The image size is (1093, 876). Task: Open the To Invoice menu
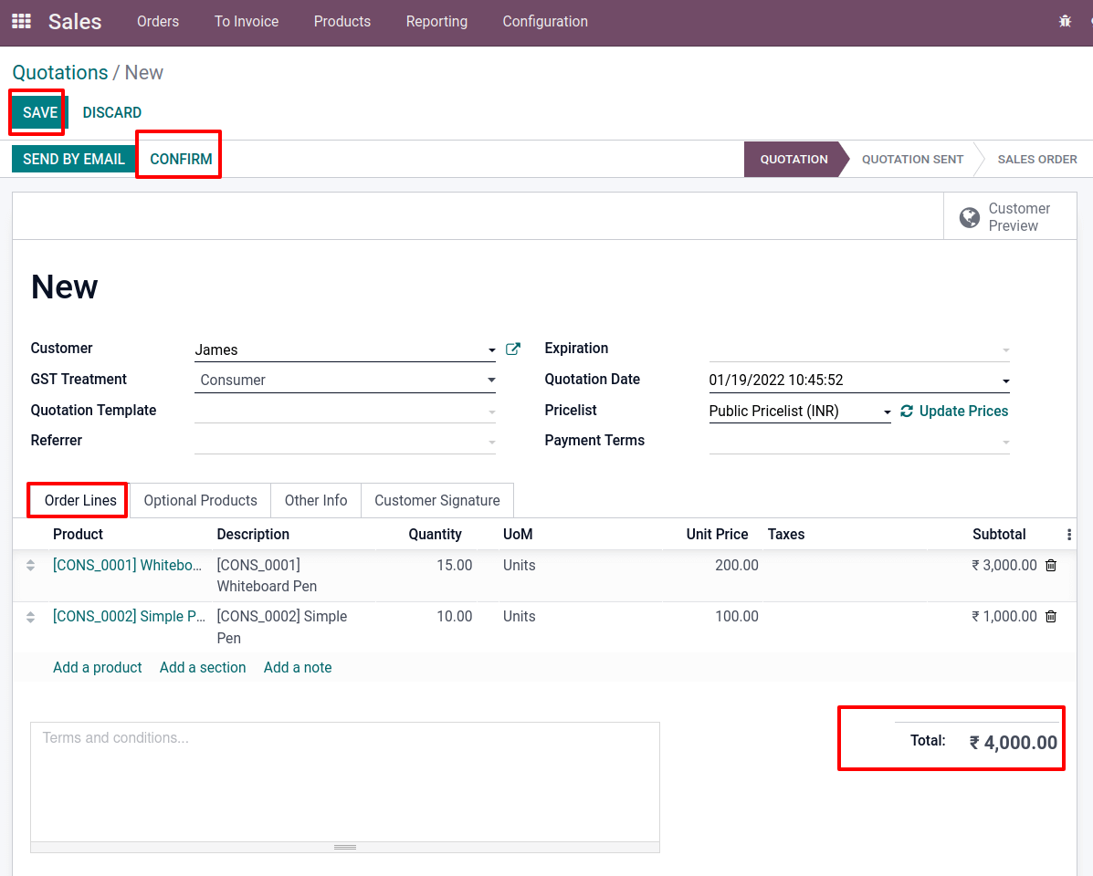pos(246,22)
